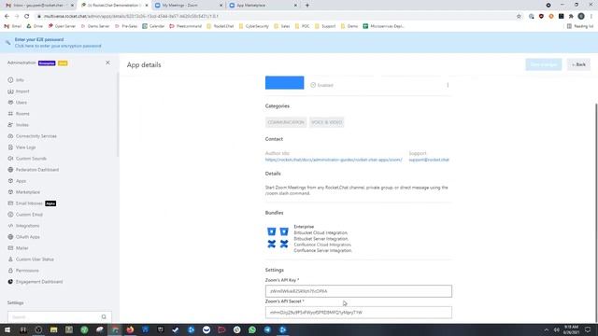Open the Support bookmarks folder
This screenshot has width=598, height=336.
[325, 26]
